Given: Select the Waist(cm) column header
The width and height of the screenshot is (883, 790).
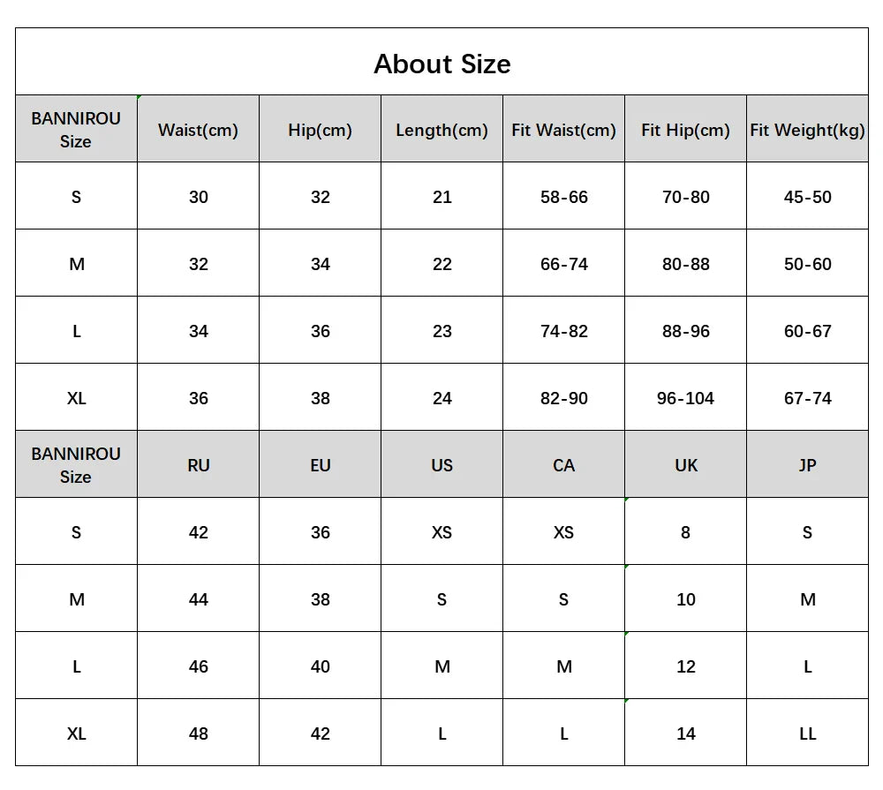Looking at the screenshot, I should [x=198, y=130].
